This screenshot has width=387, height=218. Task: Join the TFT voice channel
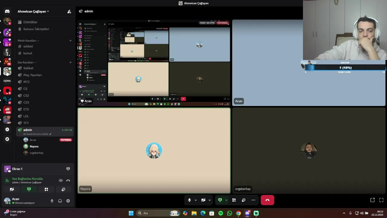click(x=45, y=123)
